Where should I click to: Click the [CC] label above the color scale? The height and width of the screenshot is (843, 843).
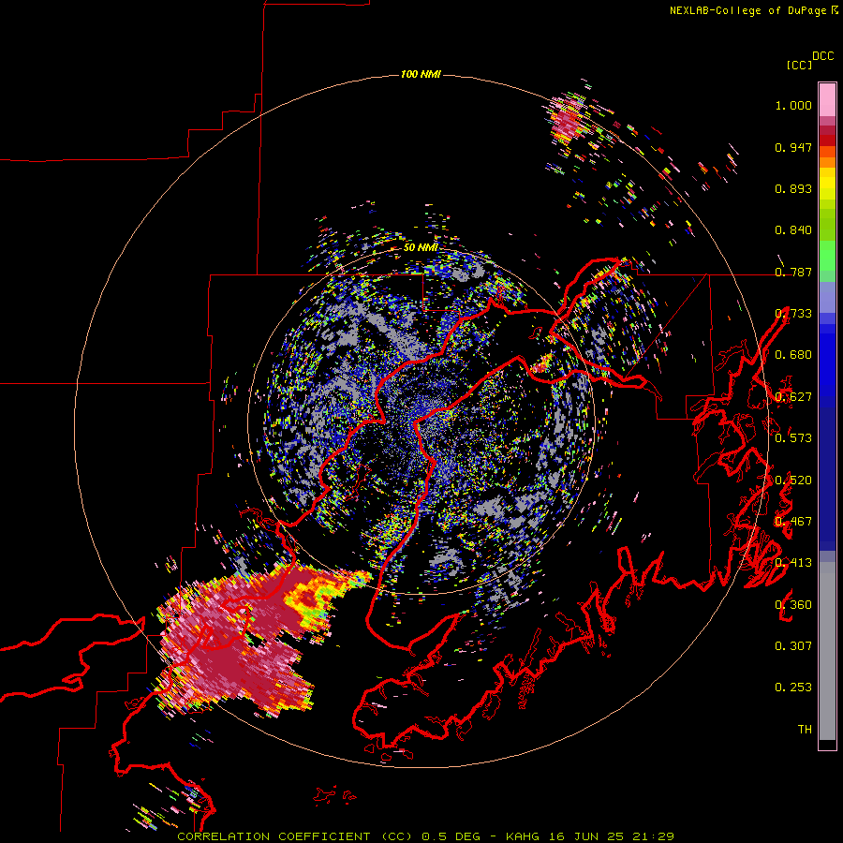800,65
